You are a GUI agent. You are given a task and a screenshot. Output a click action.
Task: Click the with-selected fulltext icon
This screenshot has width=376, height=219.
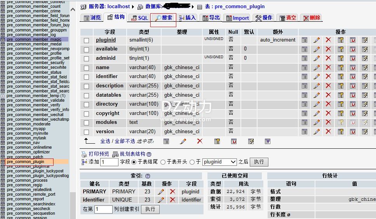tap(268, 141)
